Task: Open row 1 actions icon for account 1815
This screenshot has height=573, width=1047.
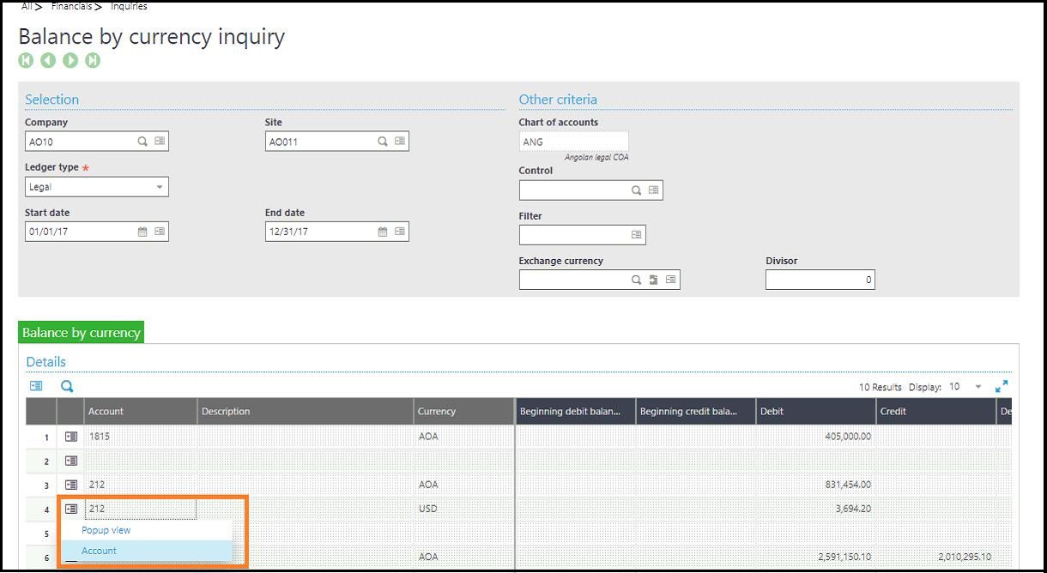Action: (71, 437)
